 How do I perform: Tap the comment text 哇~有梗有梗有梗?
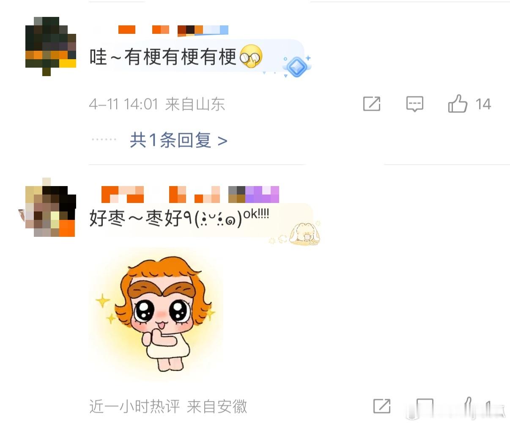(163, 57)
